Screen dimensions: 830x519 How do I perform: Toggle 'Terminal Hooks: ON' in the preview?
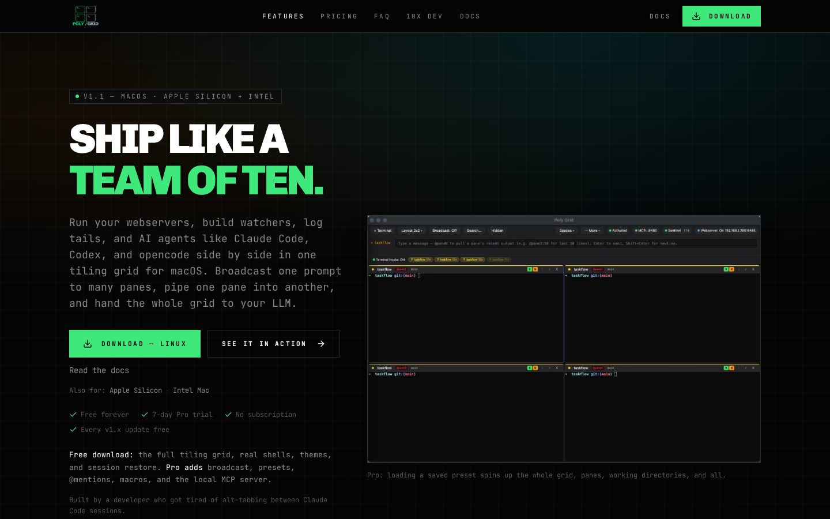pyautogui.click(x=388, y=259)
